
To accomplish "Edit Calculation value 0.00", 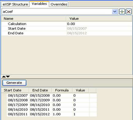I will [x=100, y=24].
